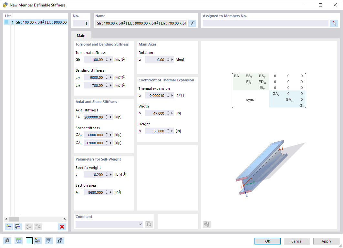
Task: Copy the selected stiffness entry
Action: pos(18,227)
